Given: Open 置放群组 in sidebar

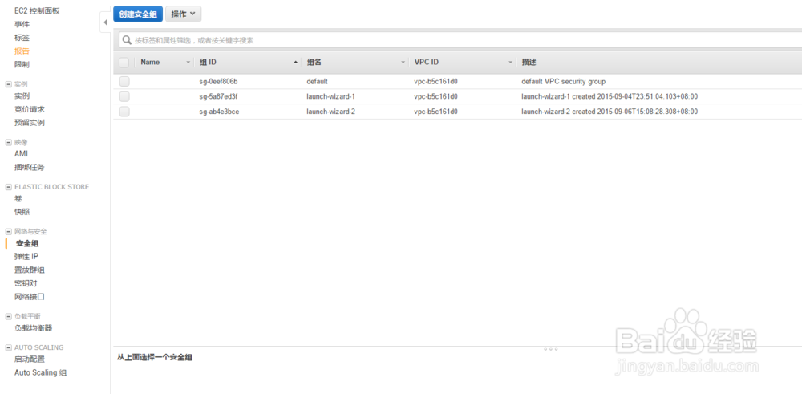Looking at the screenshot, I should [30, 270].
